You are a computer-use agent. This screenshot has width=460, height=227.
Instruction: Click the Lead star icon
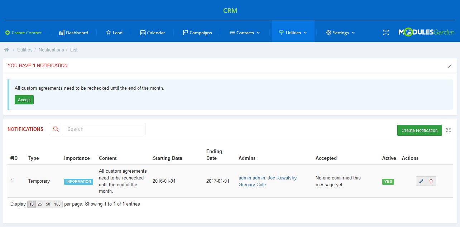tap(109, 33)
